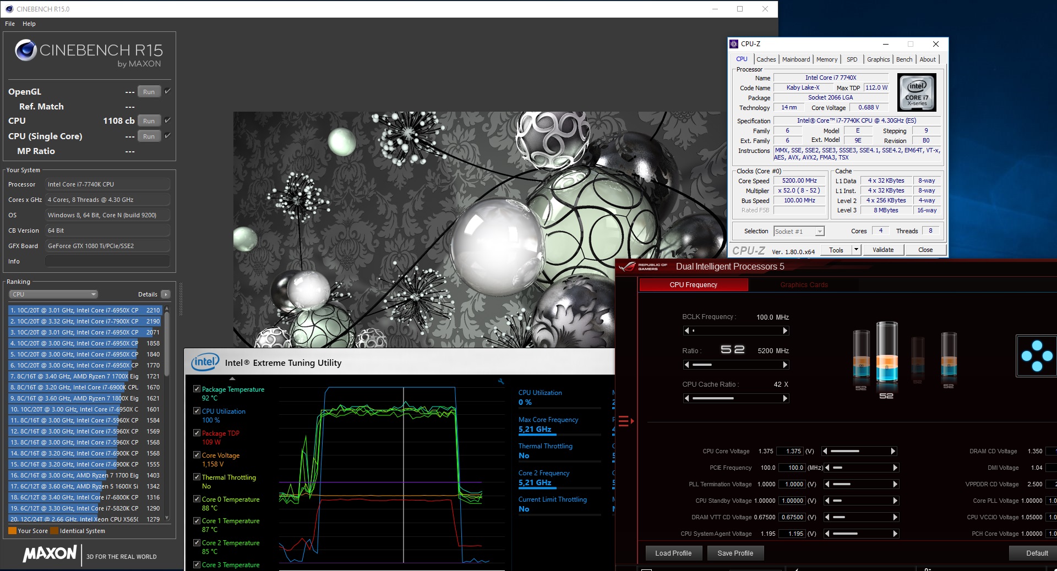
Task: Click the Info text field in Your System
Action: point(107,261)
